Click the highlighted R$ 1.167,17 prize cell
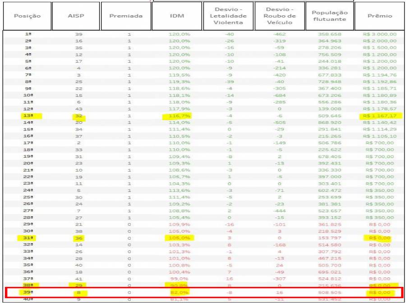Viewport: 406px width, 304px height. [379, 116]
